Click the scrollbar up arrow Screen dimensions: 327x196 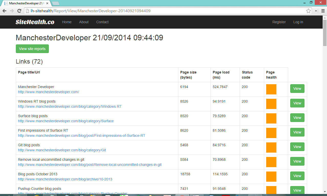325,18
